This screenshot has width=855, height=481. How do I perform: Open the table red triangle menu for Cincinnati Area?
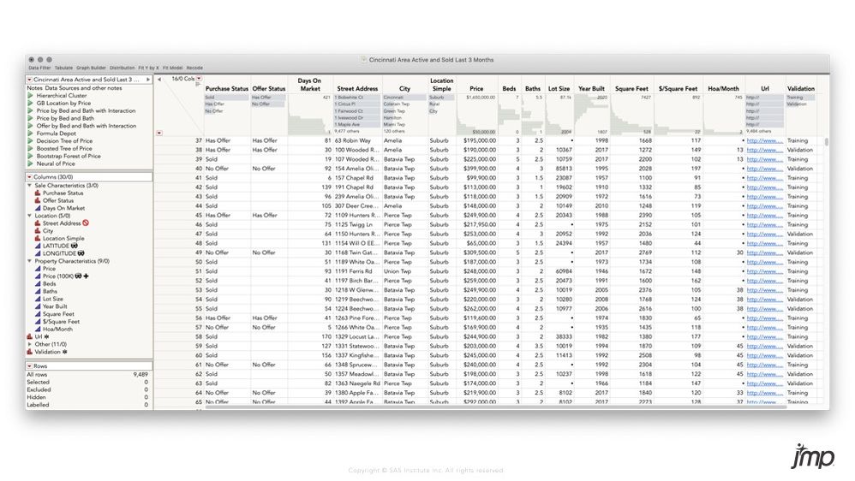tap(29, 80)
